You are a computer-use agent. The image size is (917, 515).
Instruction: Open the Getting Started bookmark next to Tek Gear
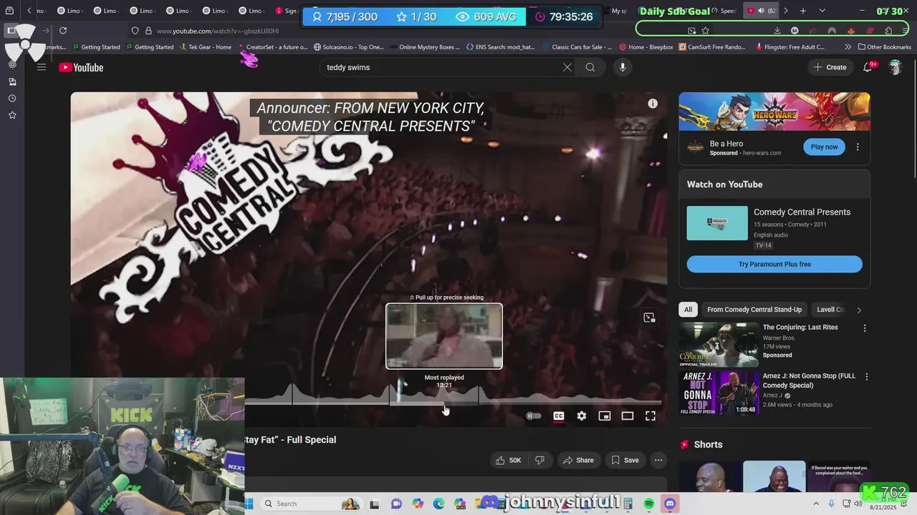(149, 47)
